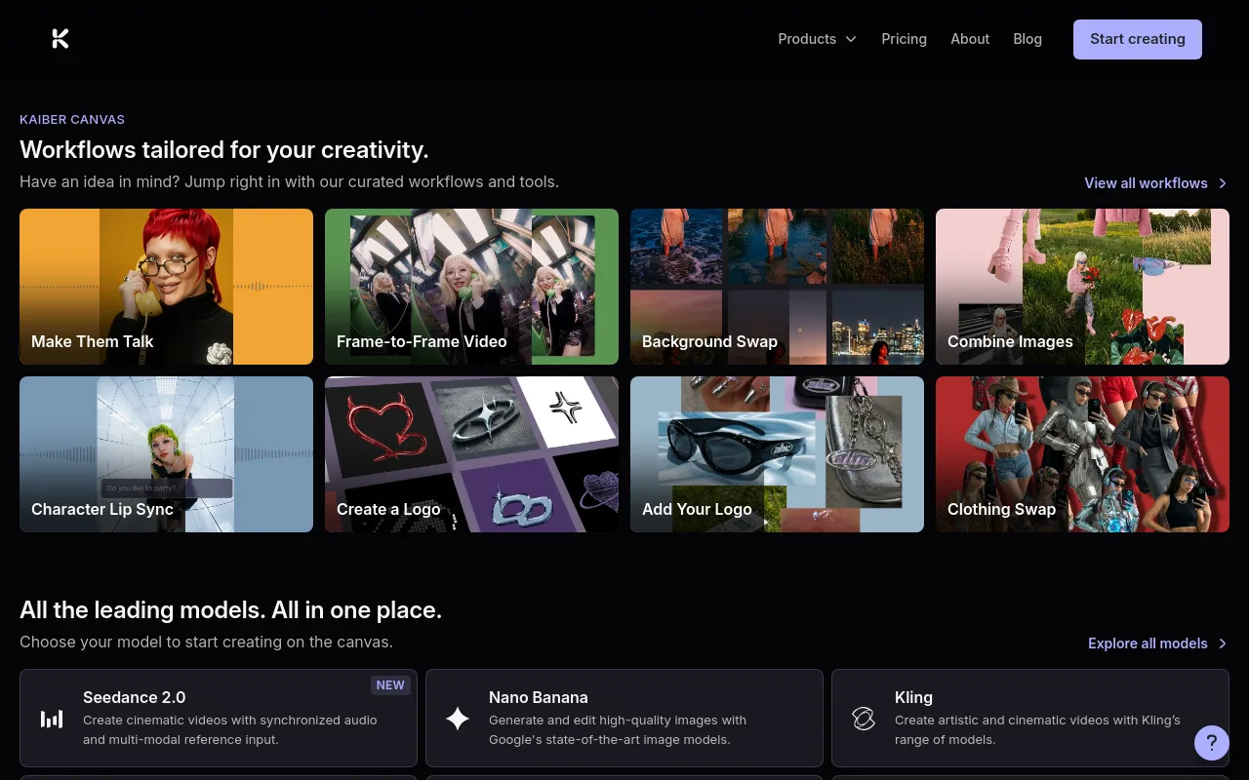1249x780 pixels.
Task: Open the Make Them Talk workflow
Action: [x=166, y=287]
